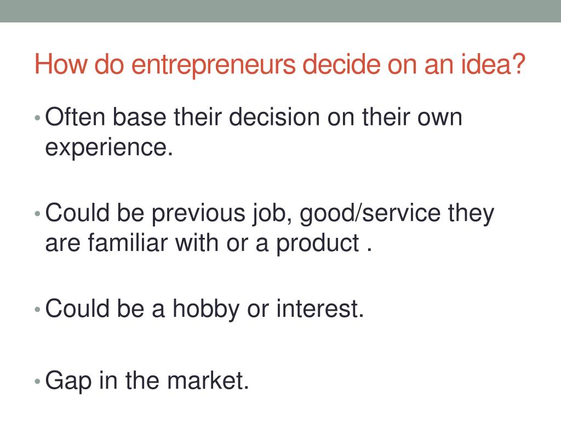
Task: Click the word 'How' starting the title
Action: [x=61, y=65]
